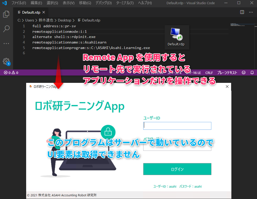Viewport: 257px width, 199px height.
Task: Select the Default.rdp desktop shortcut icon
Action: pos(176,37)
